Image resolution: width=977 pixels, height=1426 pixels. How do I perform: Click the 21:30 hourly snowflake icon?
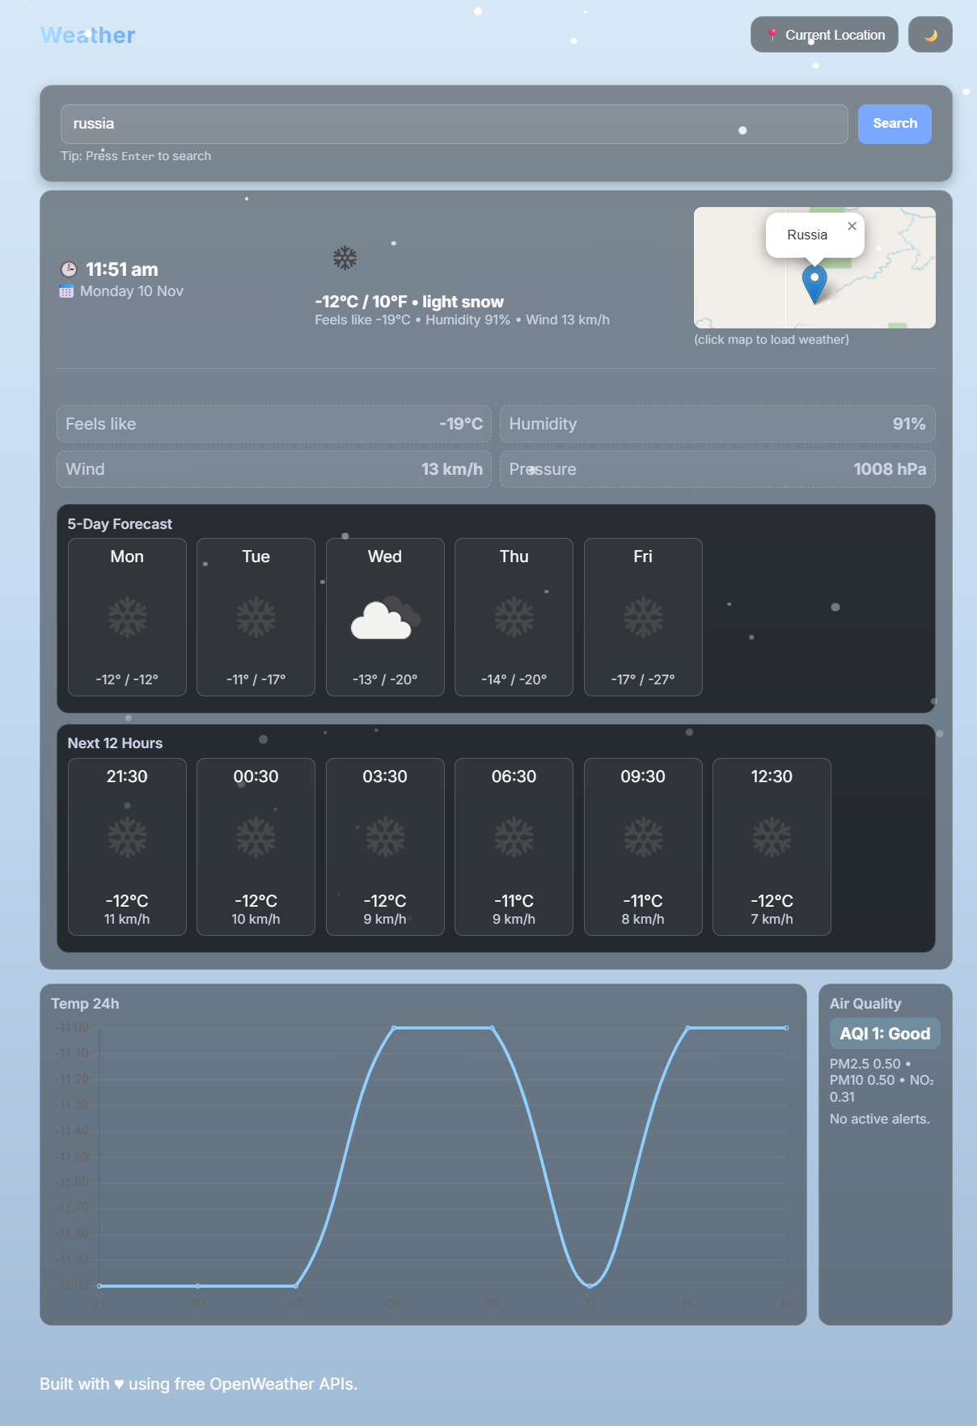coord(127,837)
